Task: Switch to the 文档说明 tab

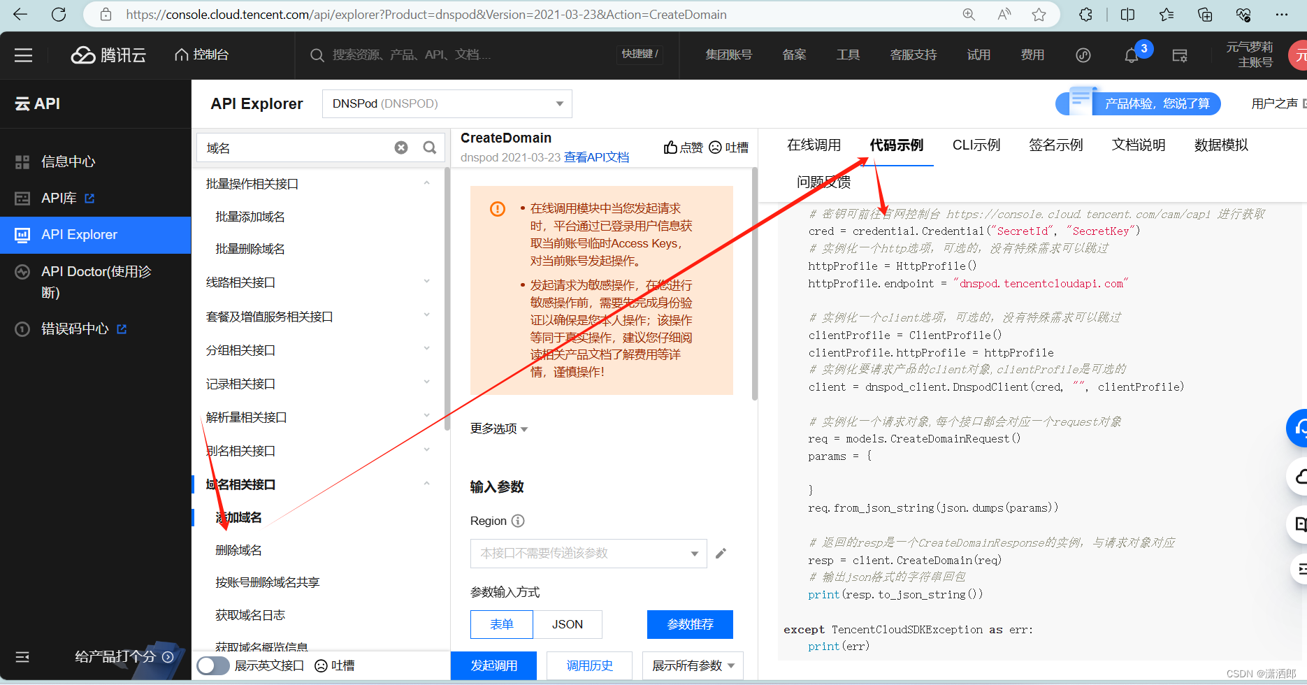Action: (1139, 145)
